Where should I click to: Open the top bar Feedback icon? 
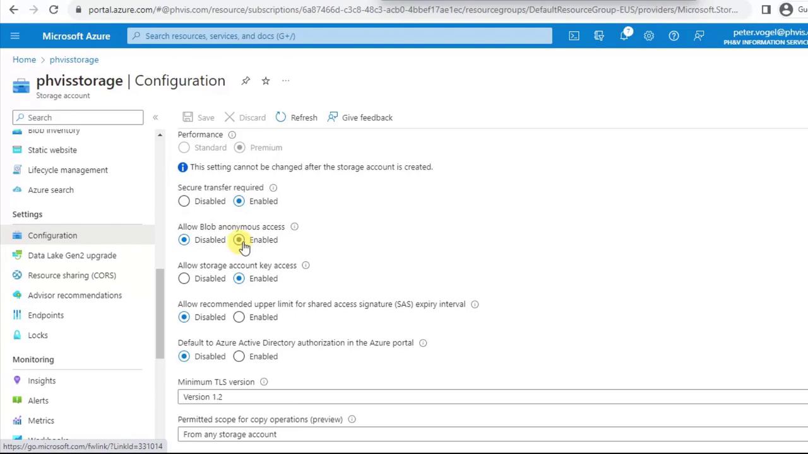point(699,36)
